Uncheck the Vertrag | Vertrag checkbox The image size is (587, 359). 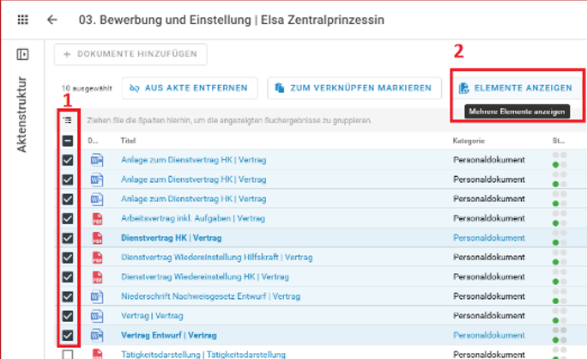coord(68,316)
